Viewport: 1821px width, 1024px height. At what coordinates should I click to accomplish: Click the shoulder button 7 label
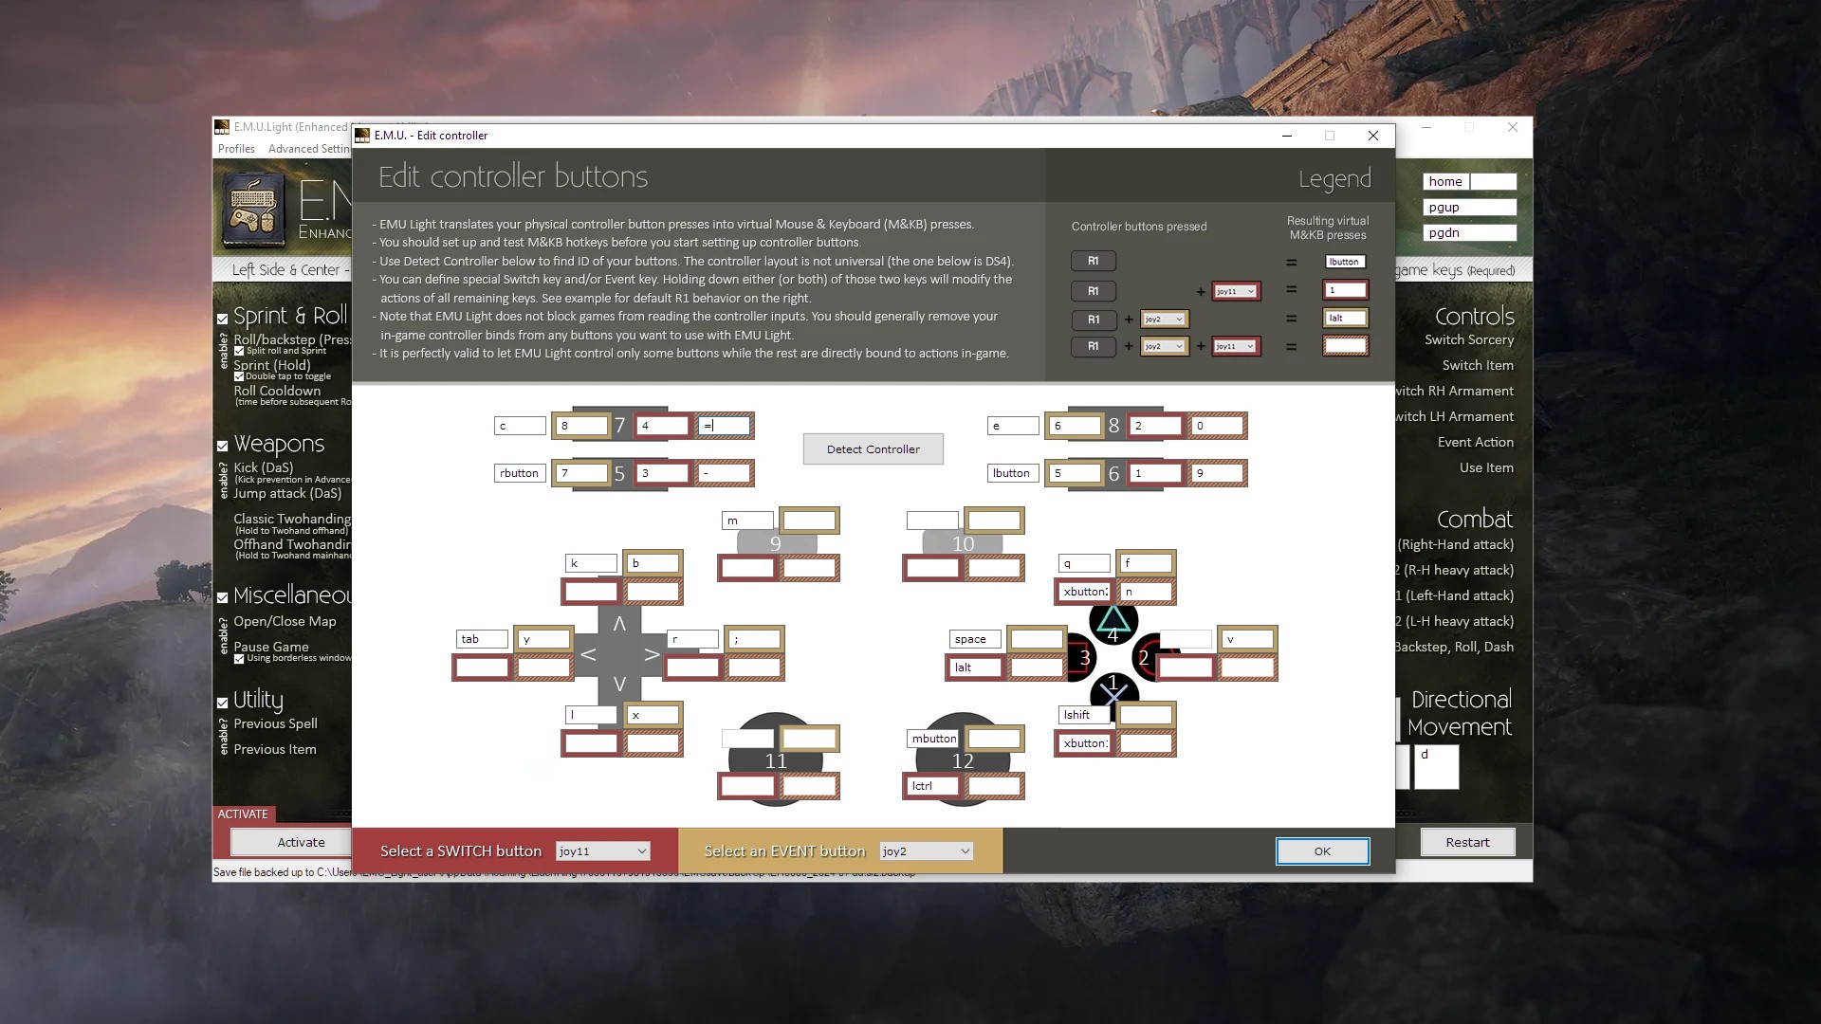point(620,426)
